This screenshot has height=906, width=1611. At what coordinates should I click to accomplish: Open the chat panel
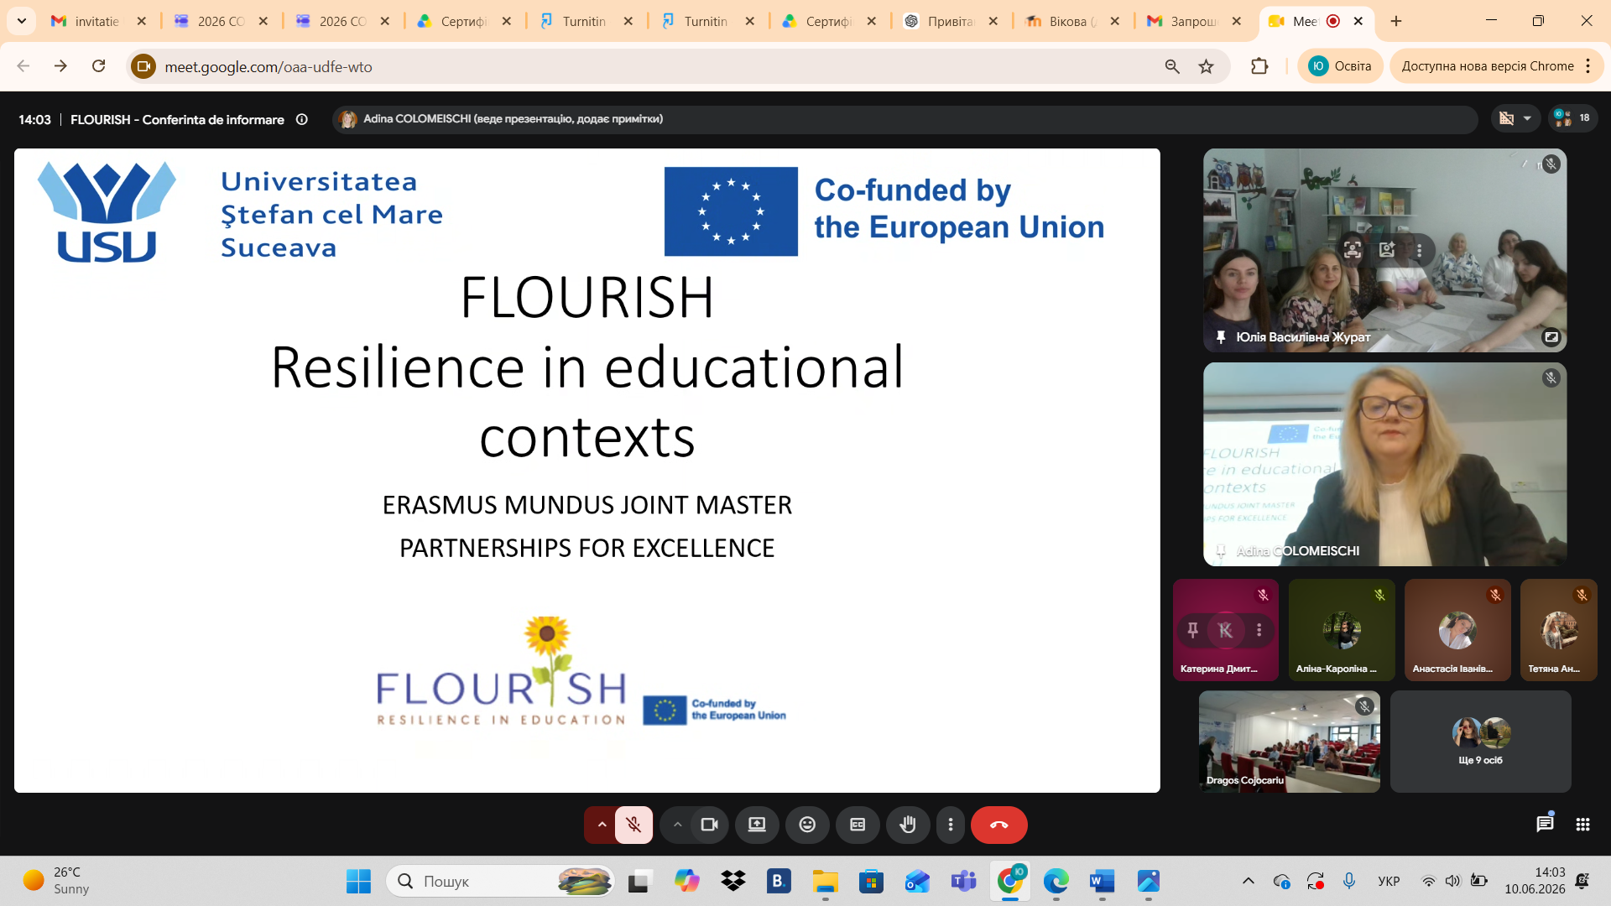(1545, 824)
